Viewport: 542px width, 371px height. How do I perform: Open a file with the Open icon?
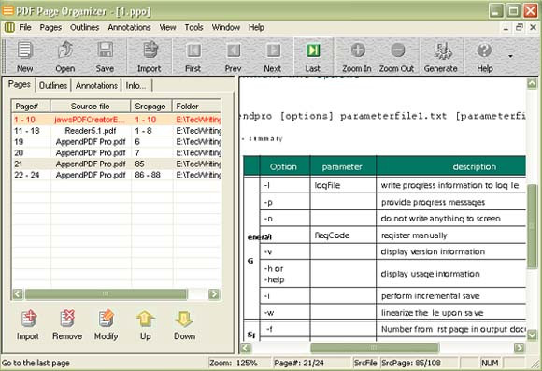(x=65, y=50)
